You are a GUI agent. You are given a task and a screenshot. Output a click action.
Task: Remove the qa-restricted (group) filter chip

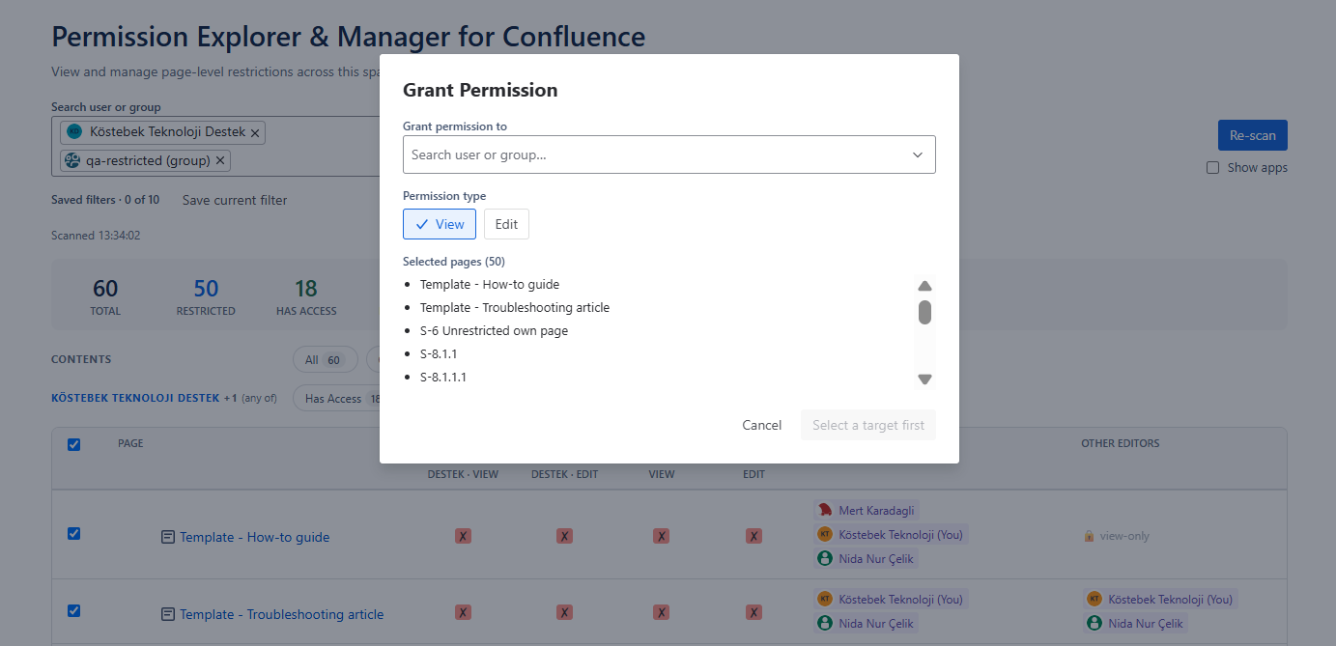pyautogui.click(x=220, y=161)
